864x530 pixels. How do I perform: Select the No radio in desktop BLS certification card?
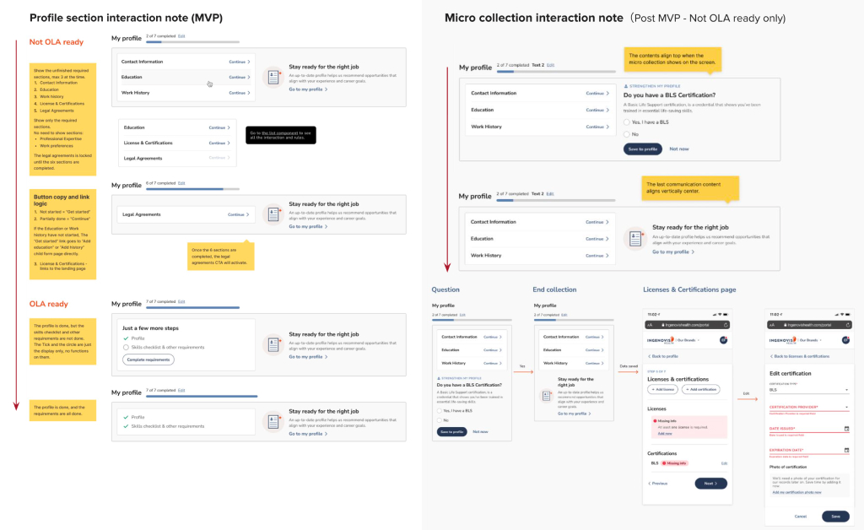[627, 134]
